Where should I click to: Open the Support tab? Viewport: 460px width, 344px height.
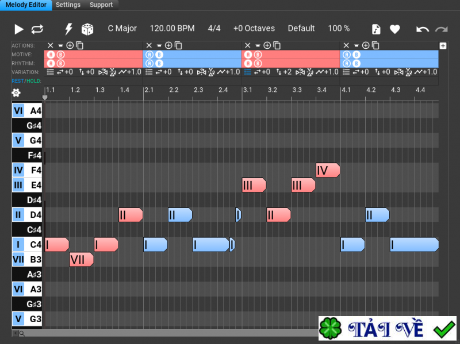(101, 5)
